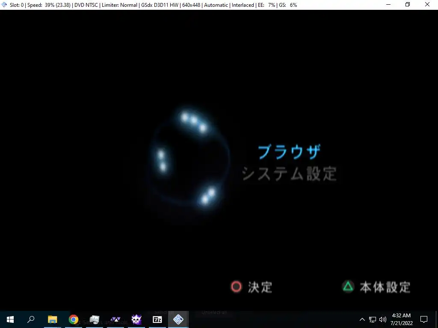The height and width of the screenshot is (328, 438).
Task: Select the システム設定 menu entry
Action: (289, 173)
